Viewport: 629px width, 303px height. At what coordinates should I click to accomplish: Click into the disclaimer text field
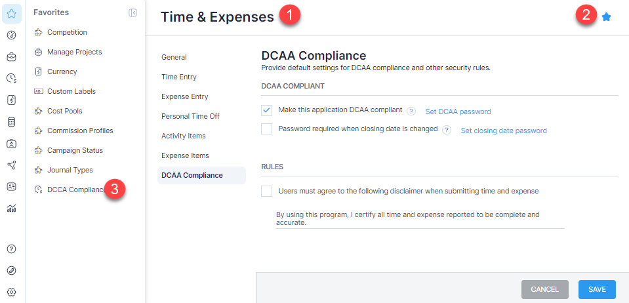tap(420, 218)
